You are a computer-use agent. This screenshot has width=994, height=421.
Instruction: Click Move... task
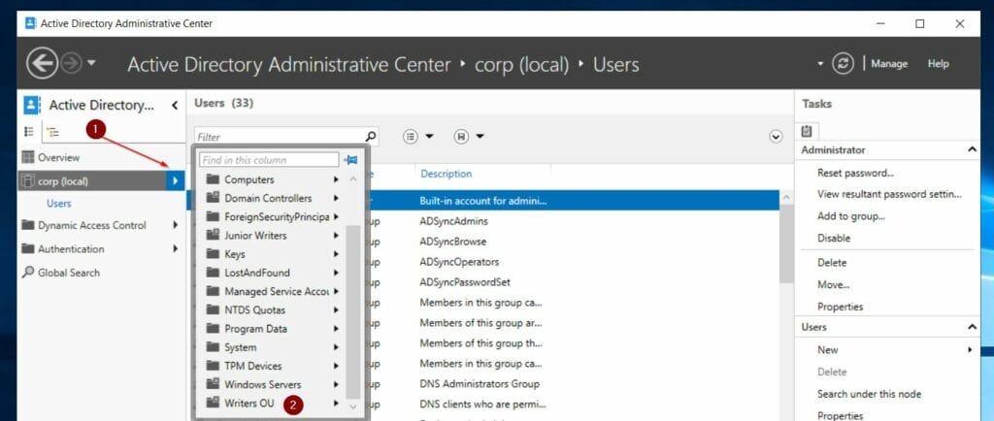coord(834,285)
